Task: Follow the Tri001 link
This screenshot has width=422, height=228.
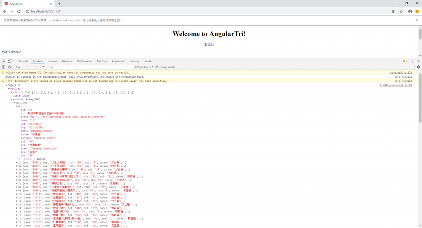Action: 209,44
